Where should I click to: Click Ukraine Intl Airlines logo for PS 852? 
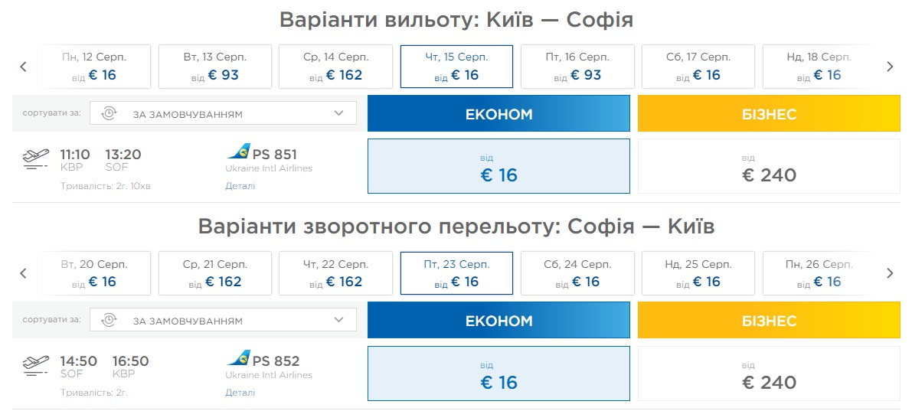tap(239, 358)
